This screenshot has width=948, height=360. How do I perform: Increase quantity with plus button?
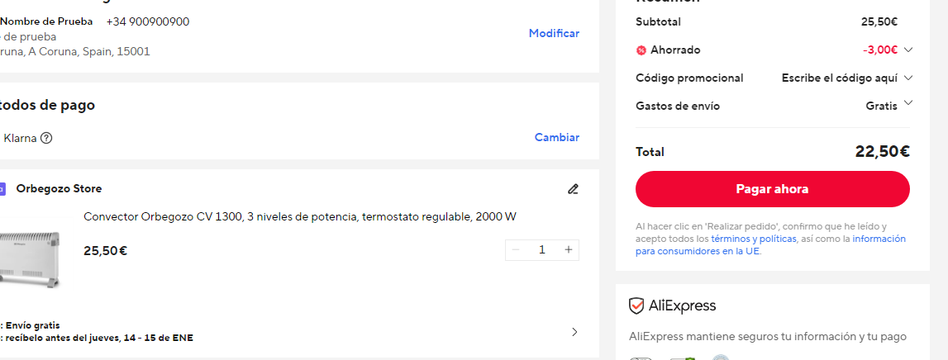(569, 250)
